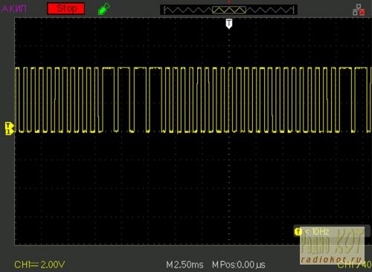Screen dimensions: 372x272
Task: Click the small red arrow above memory bar
Action: 229,2
